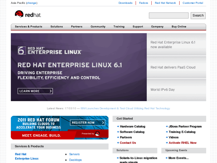Viewport: 217px width, 163px height.
Task: Click the arrow beside More Events
Action: [167, 158]
